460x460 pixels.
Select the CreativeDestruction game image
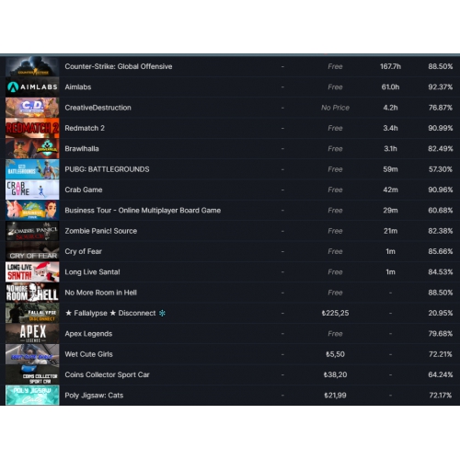pyautogui.click(x=32, y=108)
